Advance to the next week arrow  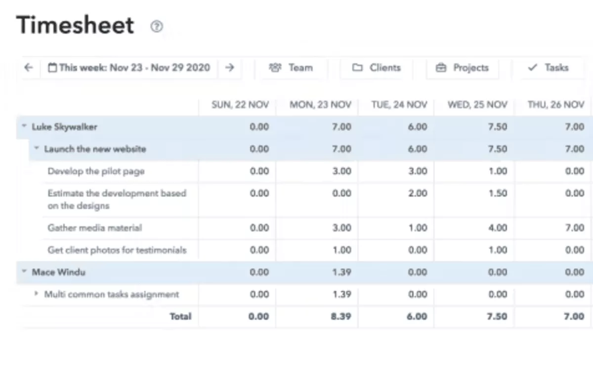point(229,68)
